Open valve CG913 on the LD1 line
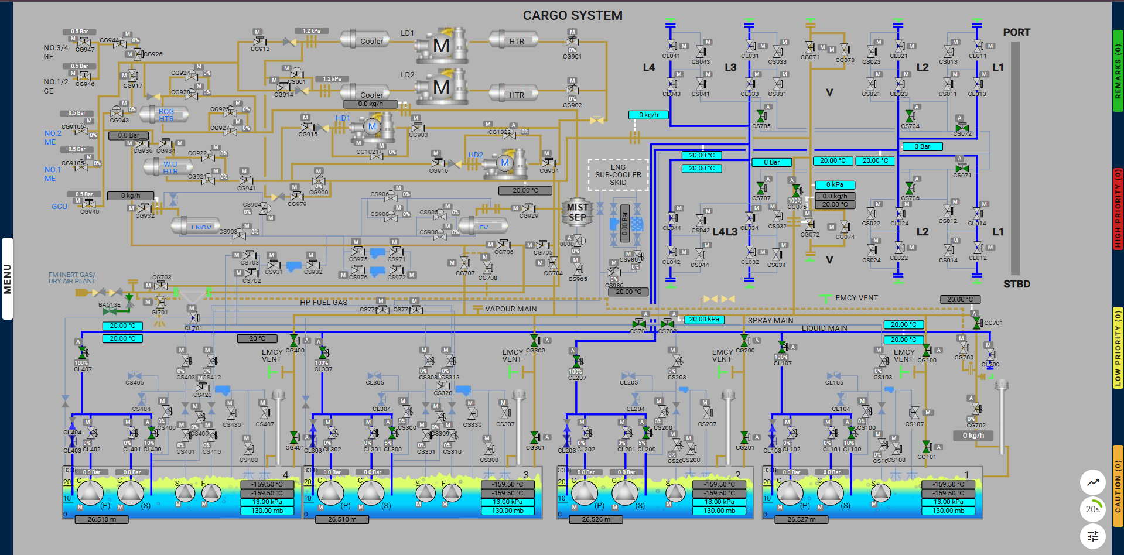 (259, 42)
